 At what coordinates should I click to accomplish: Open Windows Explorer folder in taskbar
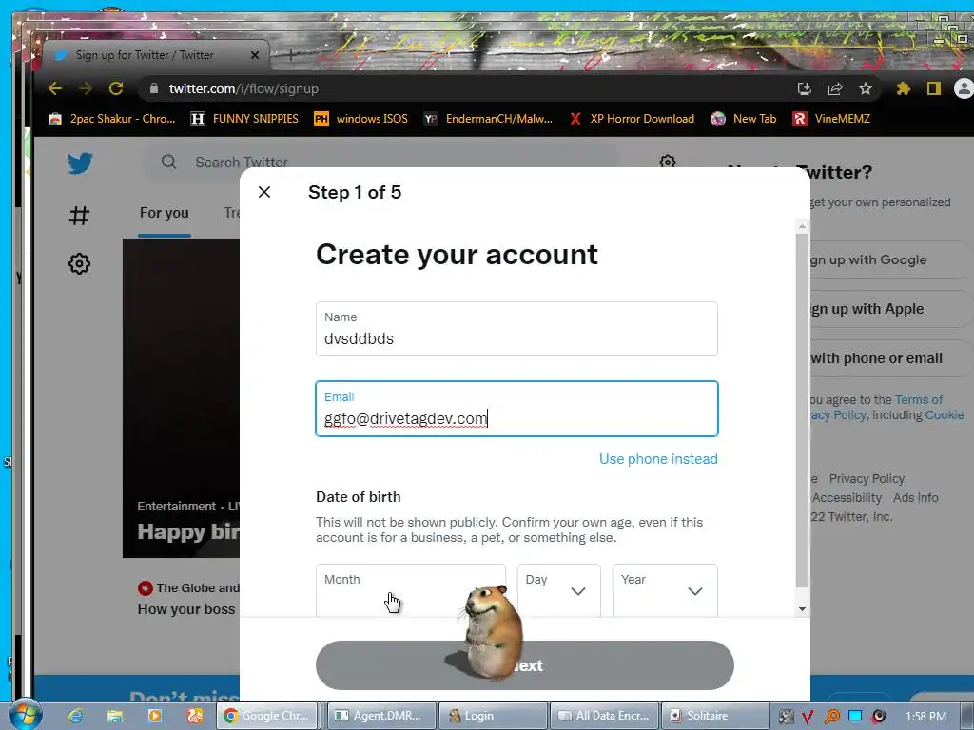point(115,716)
